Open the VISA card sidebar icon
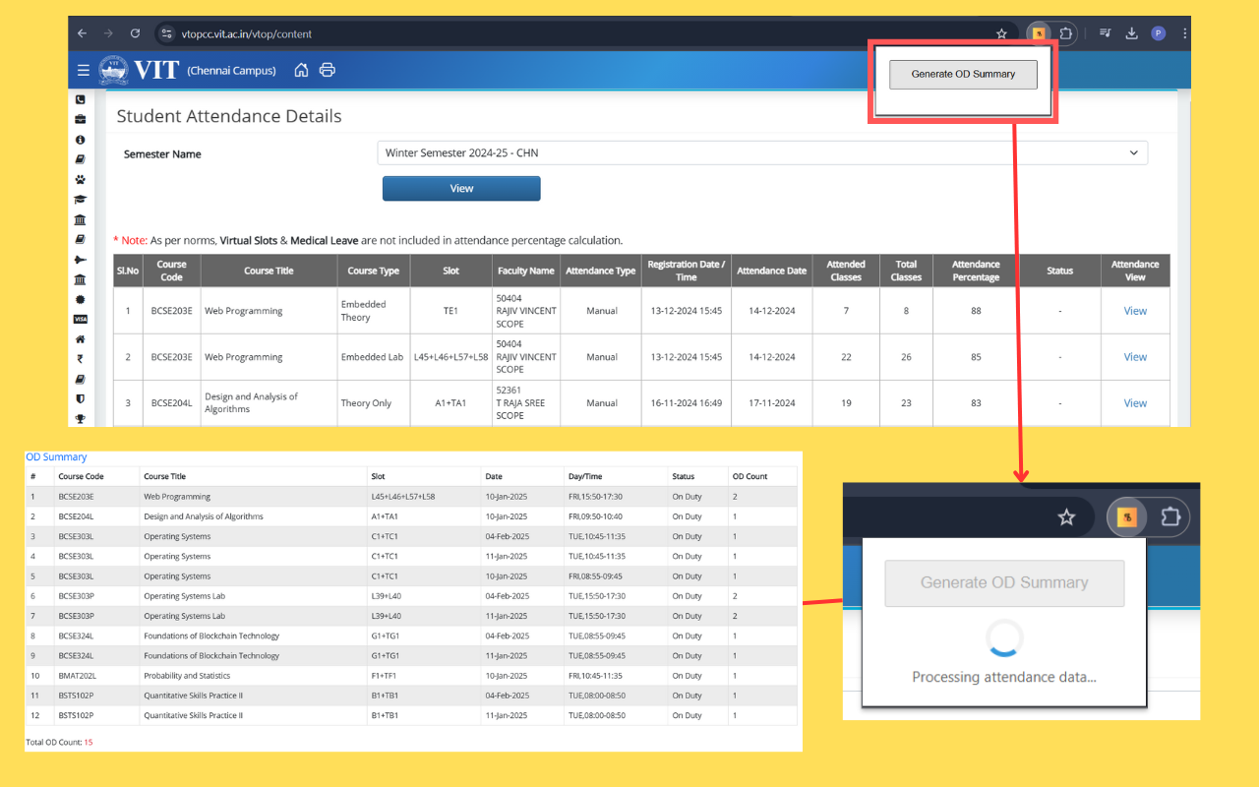 81,320
